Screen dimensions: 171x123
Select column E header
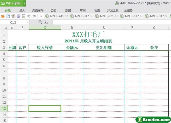click(104, 28)
